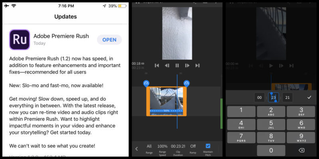Jump to start of sequence in middle panel
This screenshot has width=319, height=159.
pos(157,66)
